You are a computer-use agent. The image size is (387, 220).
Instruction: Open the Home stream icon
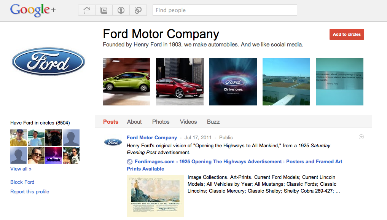pos(87,10)
